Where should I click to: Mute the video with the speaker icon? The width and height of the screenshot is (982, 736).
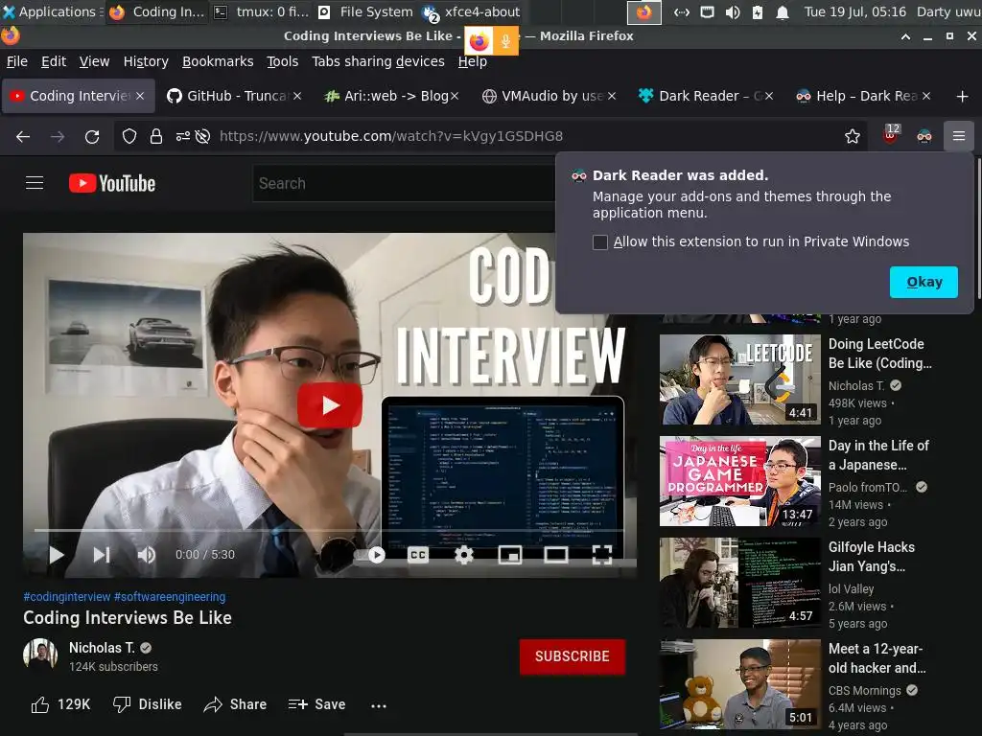(x=147, y=555)
